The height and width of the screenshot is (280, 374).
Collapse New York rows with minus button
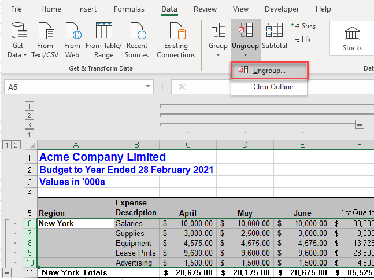(x=7, y=272)
